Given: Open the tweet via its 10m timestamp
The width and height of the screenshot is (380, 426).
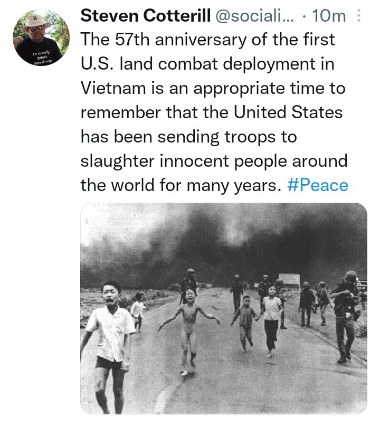Looking at the screenshot, I should (329, 16).
